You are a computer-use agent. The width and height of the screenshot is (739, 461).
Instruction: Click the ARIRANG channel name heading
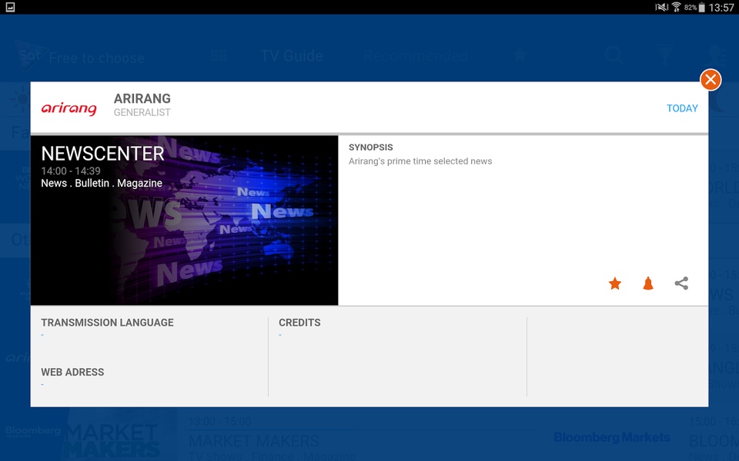point(142,99)
